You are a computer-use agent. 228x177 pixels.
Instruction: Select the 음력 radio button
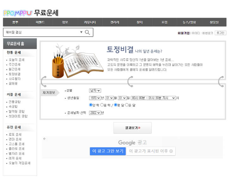point(102,105)
